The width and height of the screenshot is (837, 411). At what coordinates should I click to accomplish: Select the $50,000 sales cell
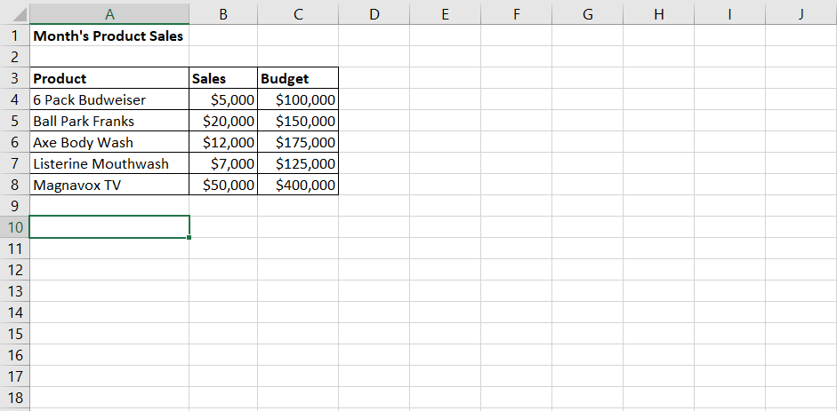(x=223, y=185)
